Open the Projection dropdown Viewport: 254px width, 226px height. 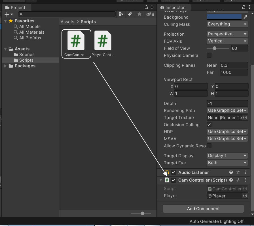(x=227, y=34)
